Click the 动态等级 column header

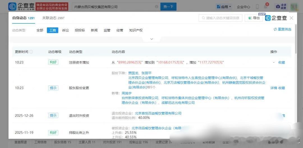pos(55,52)
